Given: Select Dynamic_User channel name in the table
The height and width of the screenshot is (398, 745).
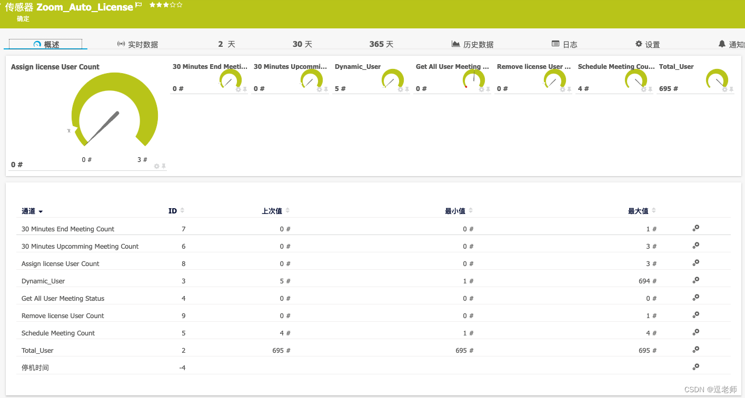Looking at the screenshot, I should pyautogui.click(x=43, y=281).
